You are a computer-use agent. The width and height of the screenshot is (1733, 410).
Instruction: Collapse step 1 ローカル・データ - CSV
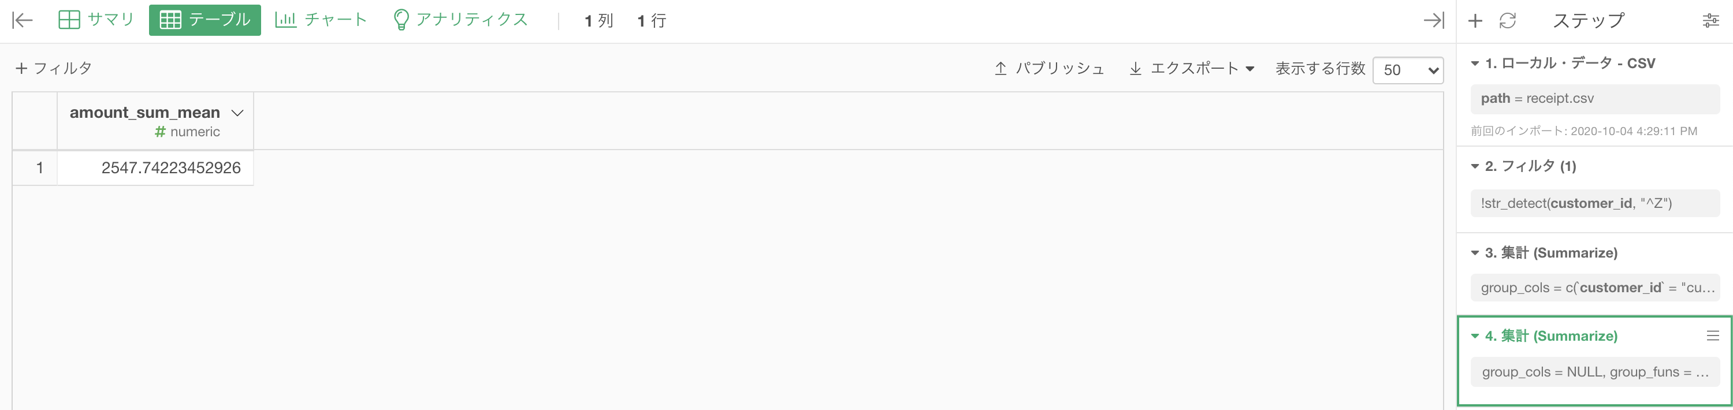click(x=1475, y=63)
